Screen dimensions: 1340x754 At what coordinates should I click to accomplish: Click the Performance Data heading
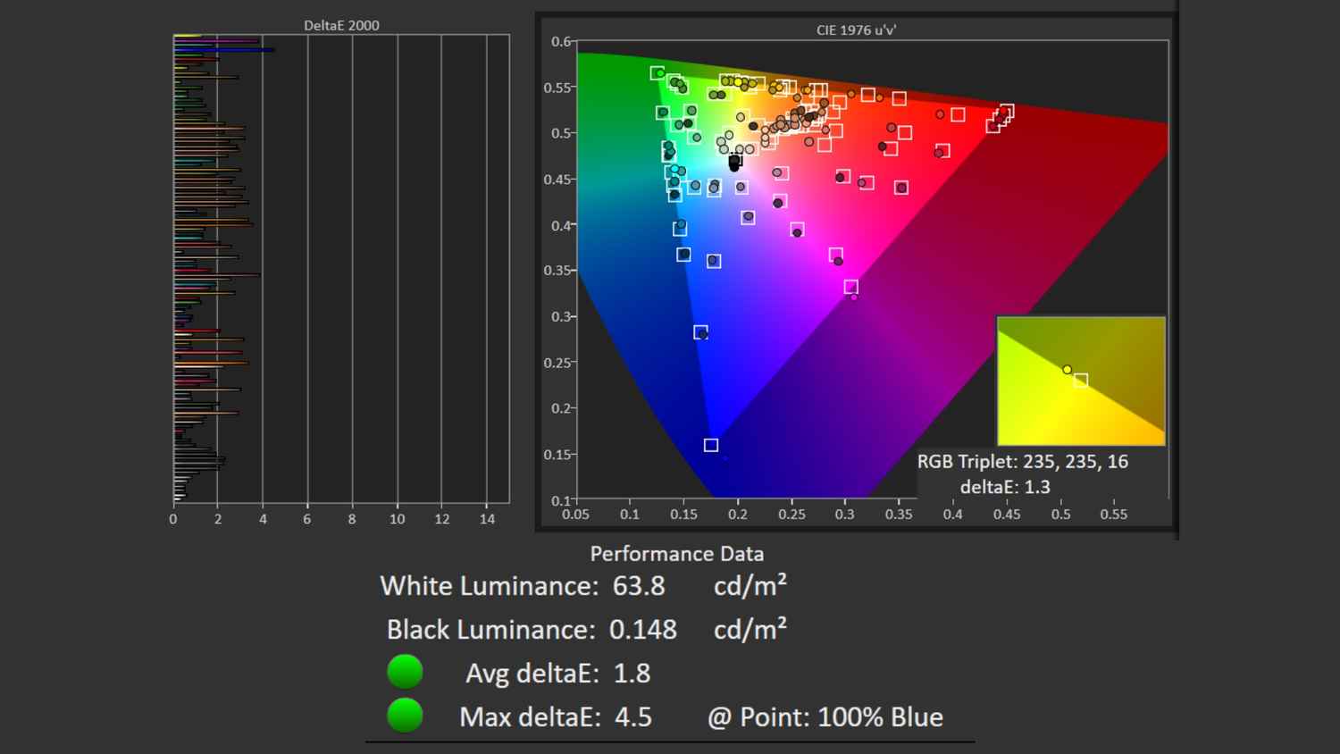pos(676,554)
